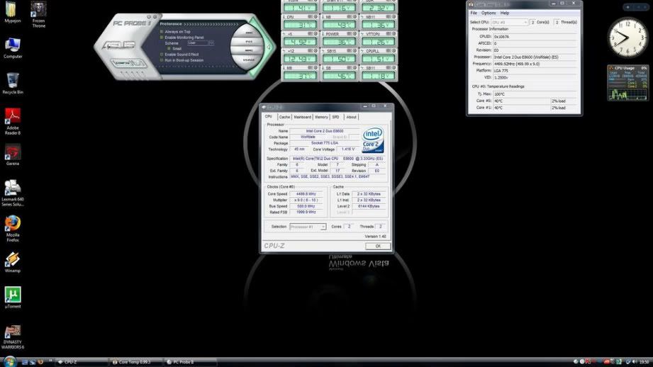Open the Windows Start orb

pos(9,361)
